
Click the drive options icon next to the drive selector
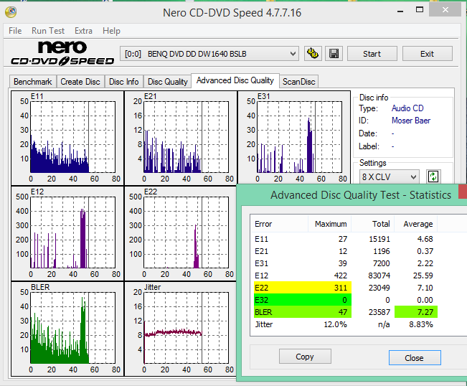(x=313, y=54)
